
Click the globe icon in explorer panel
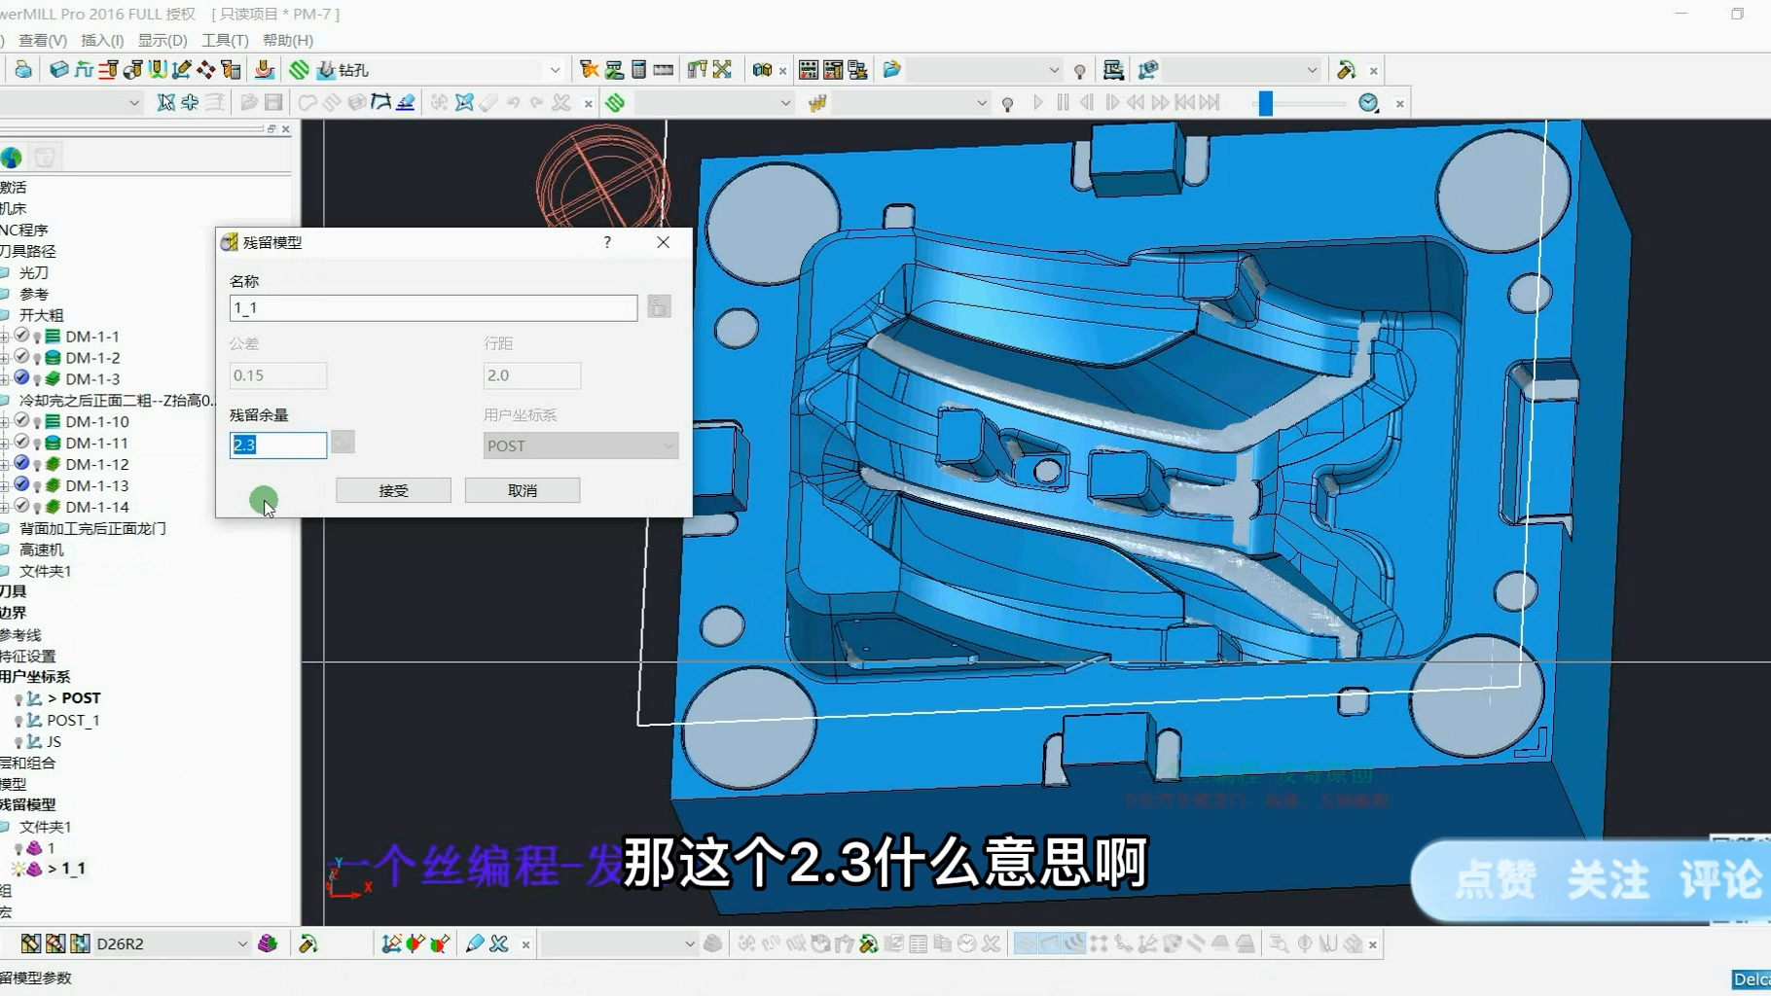click(x=12, y=157)
